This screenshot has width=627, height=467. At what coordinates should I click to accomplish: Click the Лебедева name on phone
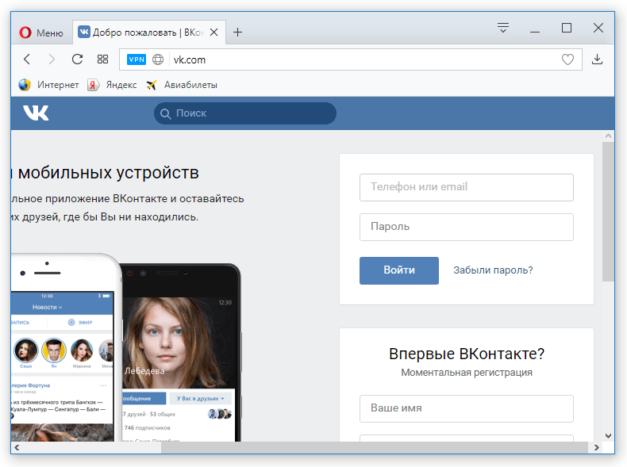pyautogui.click(x=144, y=371)
